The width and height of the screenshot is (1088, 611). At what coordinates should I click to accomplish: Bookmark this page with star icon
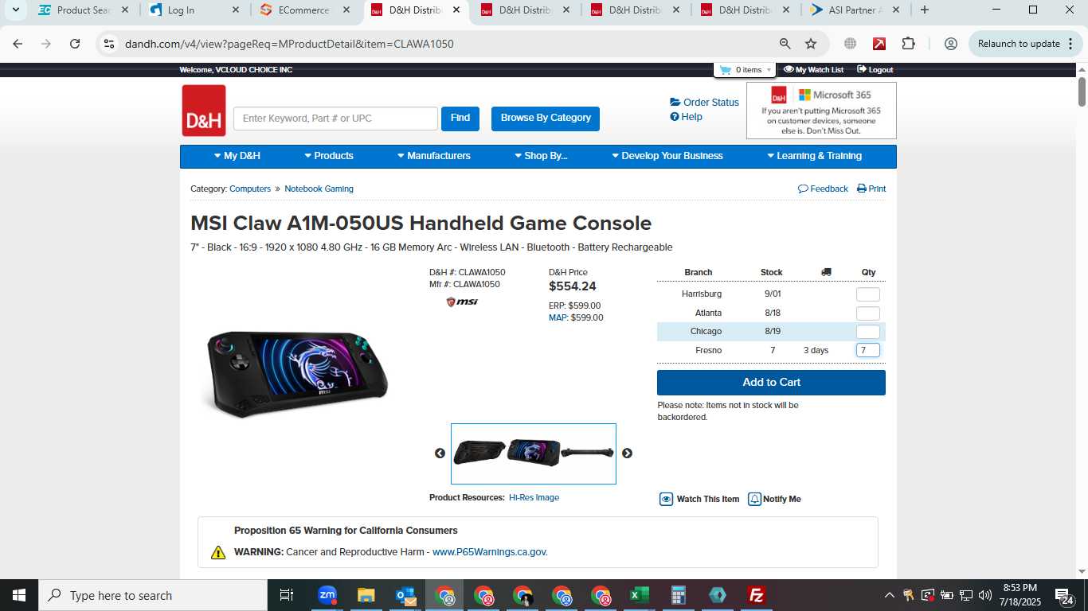pos(811,44)
